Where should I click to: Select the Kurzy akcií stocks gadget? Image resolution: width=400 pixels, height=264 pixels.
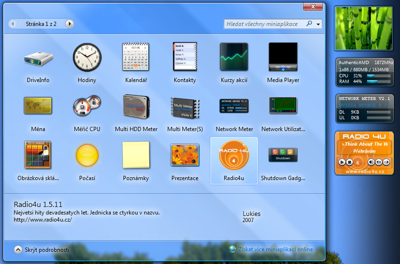234,58
